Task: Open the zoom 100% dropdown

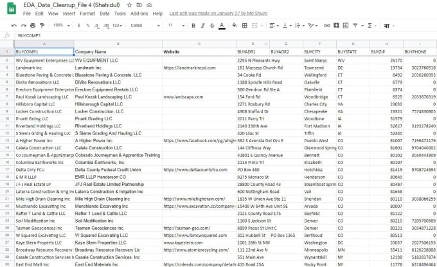Action: point(61,25)
